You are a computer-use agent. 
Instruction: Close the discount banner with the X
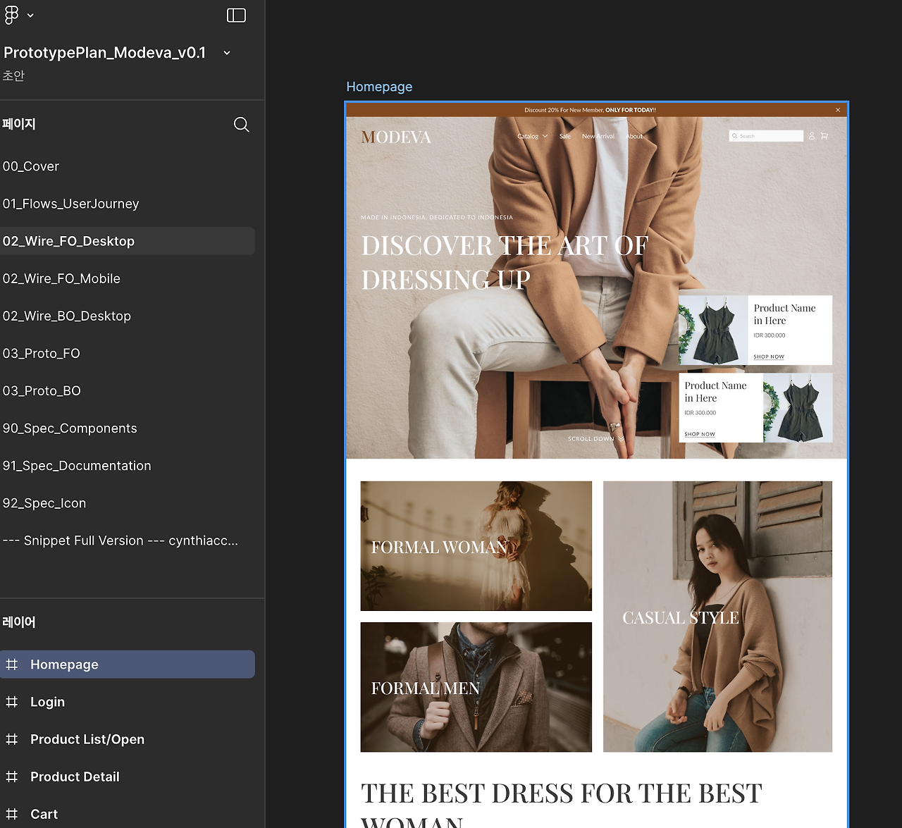(x=838, y=110)
